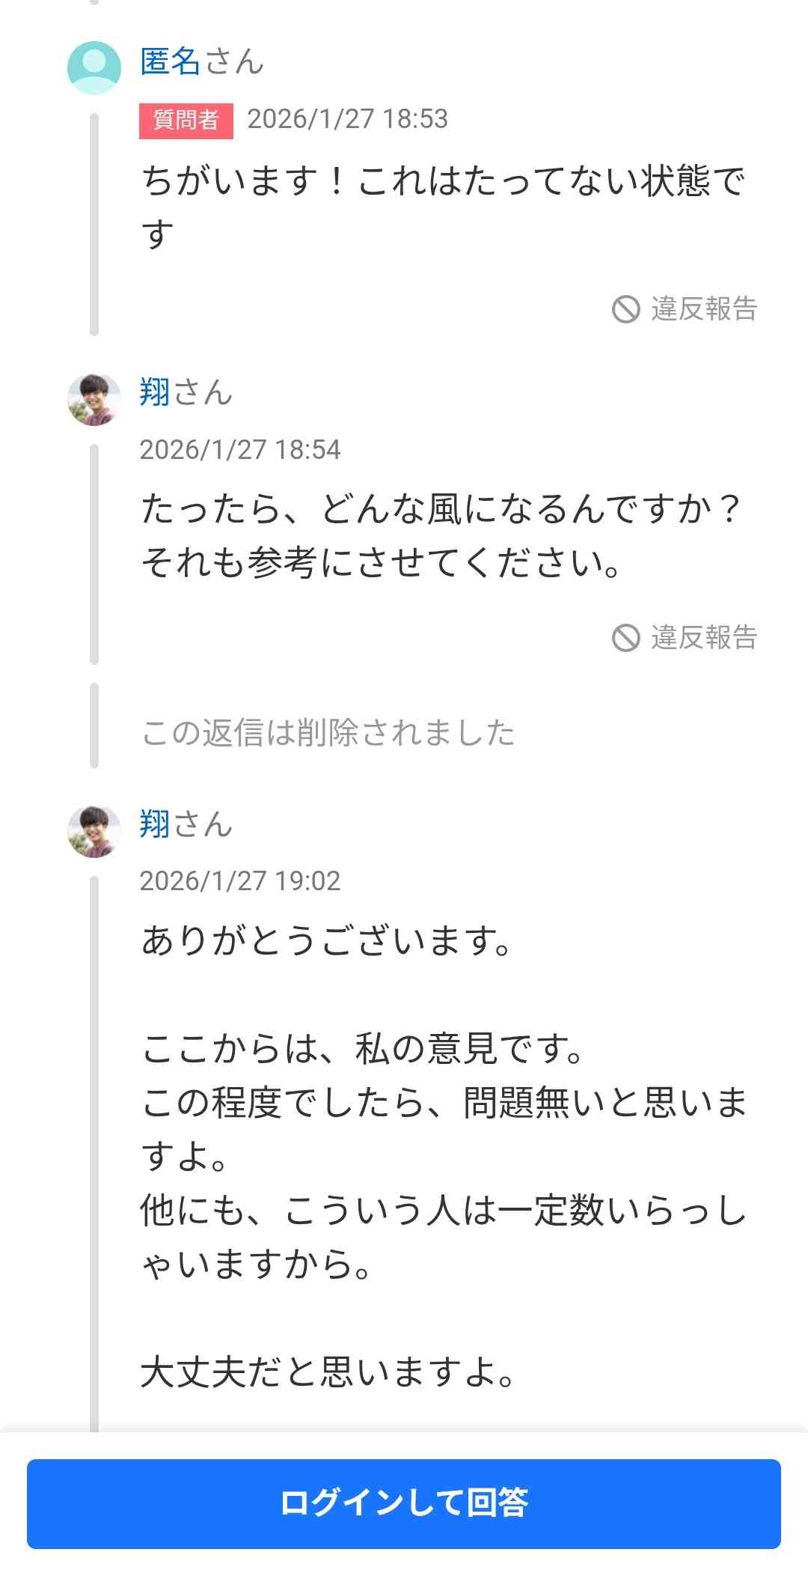This screenshot has height=1576, width=808.
Task: Click the report icon under 翔's 18:54 reply
Action: (626, 638)
